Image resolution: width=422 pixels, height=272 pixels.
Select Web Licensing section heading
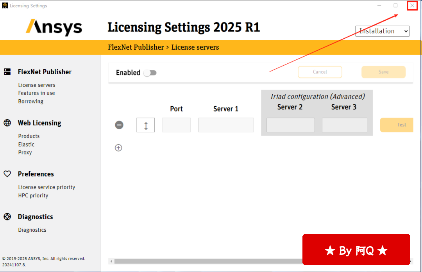pos(39,123)
